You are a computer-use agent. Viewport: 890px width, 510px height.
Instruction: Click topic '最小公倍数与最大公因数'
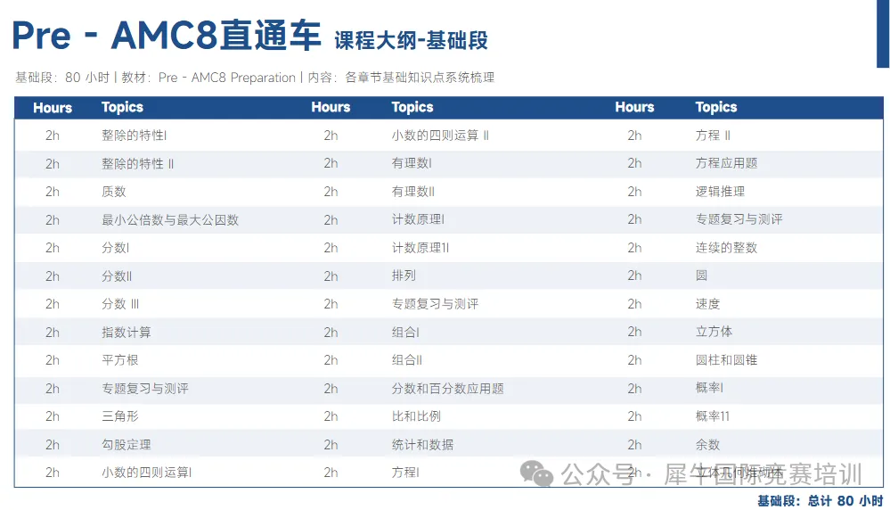pos(170,220)
